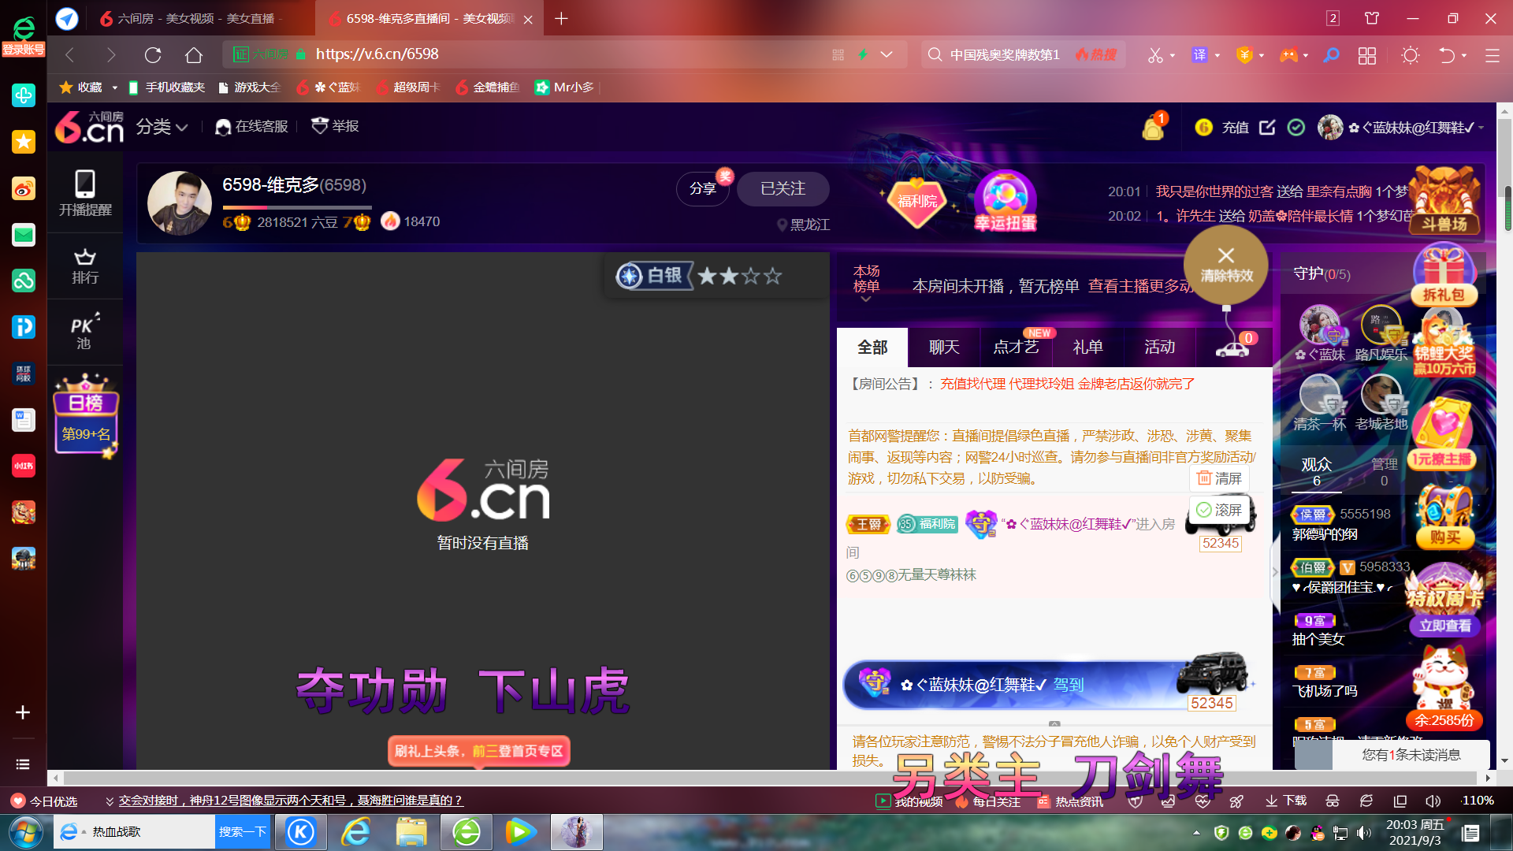Click the browser home icon

click(x=194, y=54)
